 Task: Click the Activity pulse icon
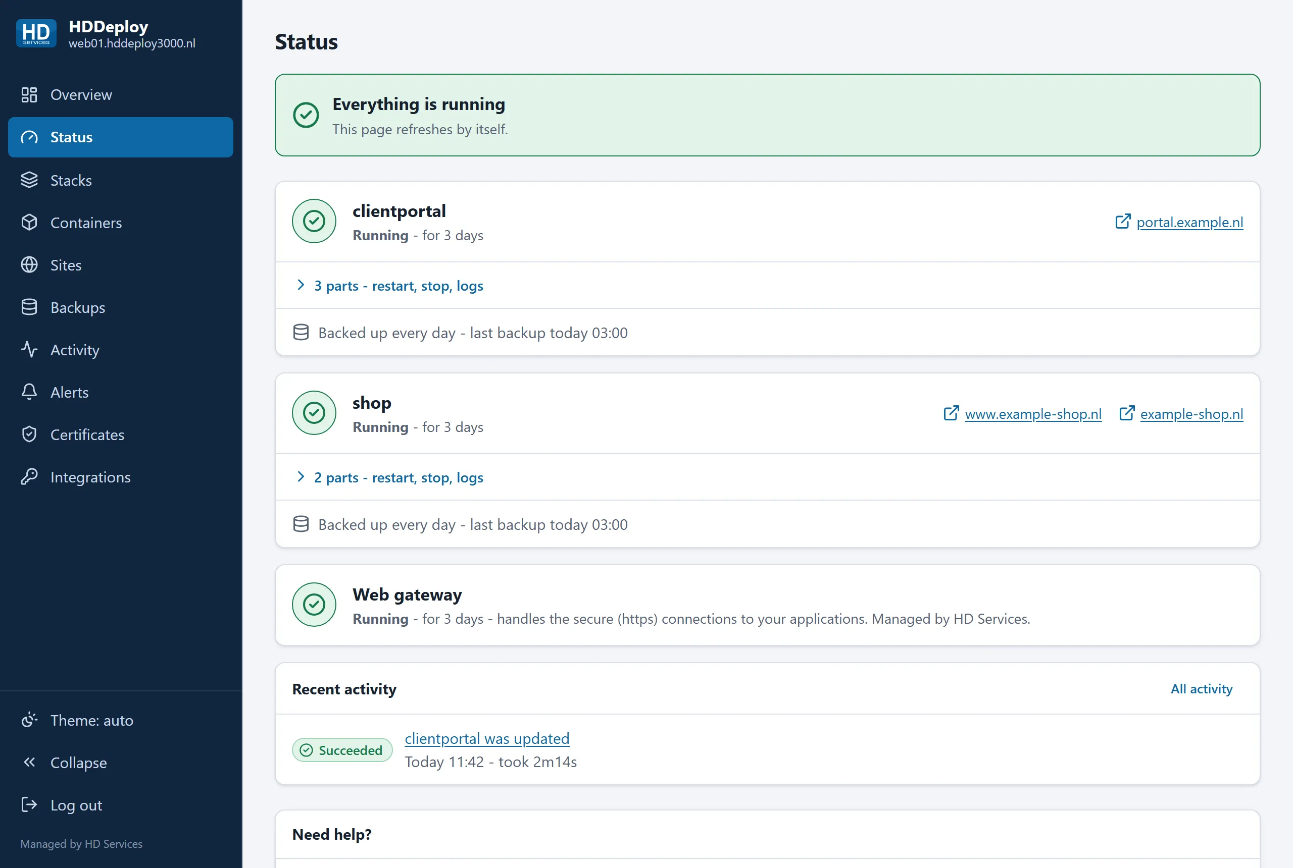pyautogui.click(x=29, y=349)
